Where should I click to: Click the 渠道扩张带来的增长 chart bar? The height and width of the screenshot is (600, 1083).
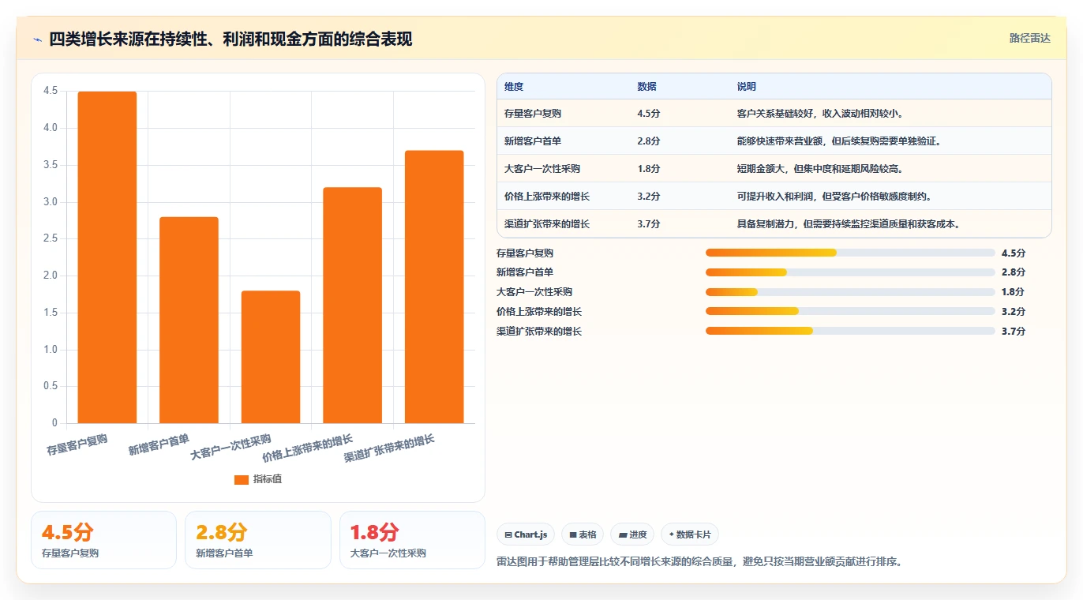coord(434,287)
